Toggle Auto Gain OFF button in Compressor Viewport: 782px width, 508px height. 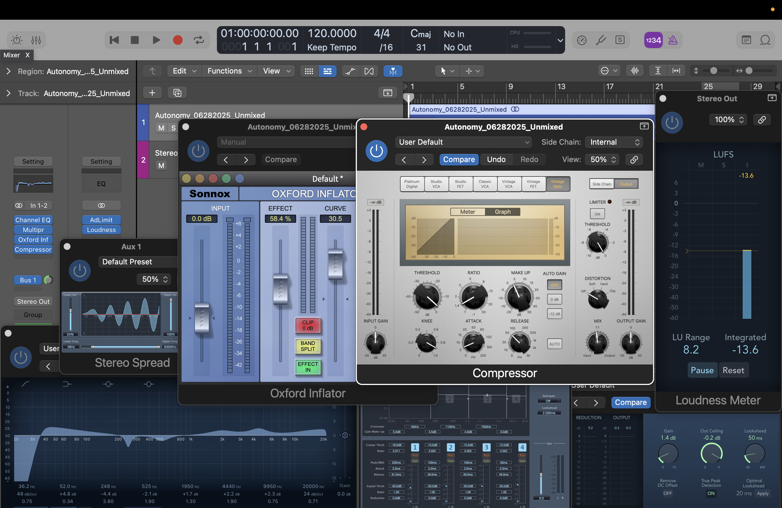pos(554,285)
